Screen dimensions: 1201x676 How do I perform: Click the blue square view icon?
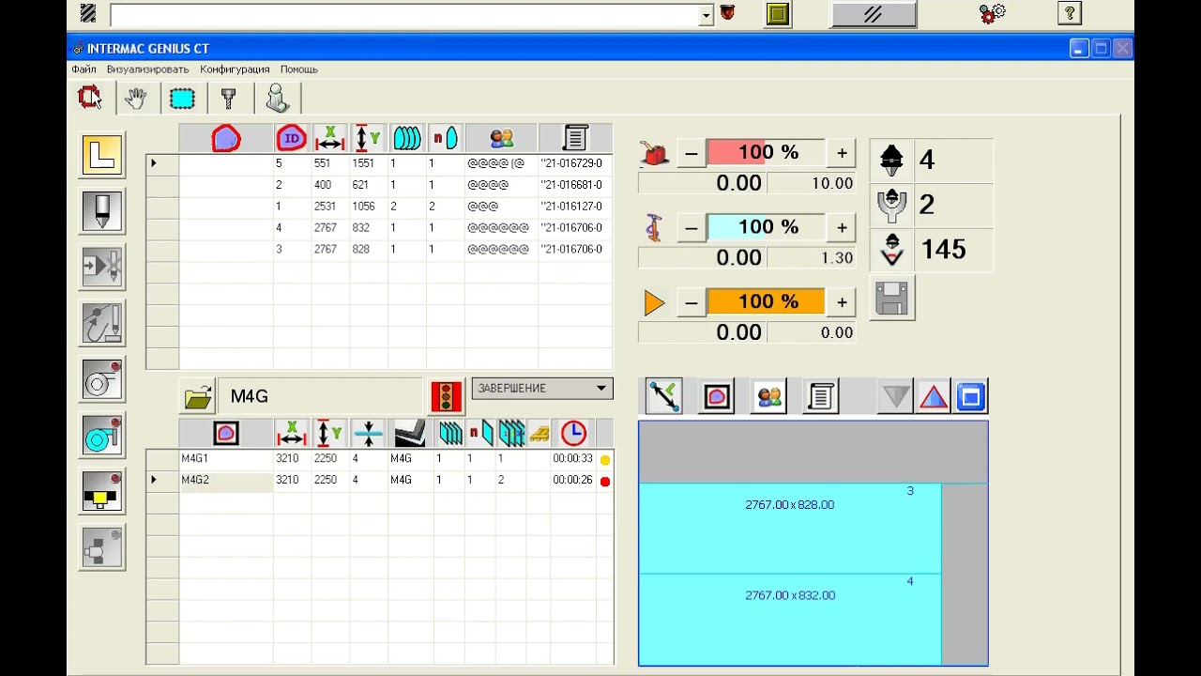[x=971, y=396]
